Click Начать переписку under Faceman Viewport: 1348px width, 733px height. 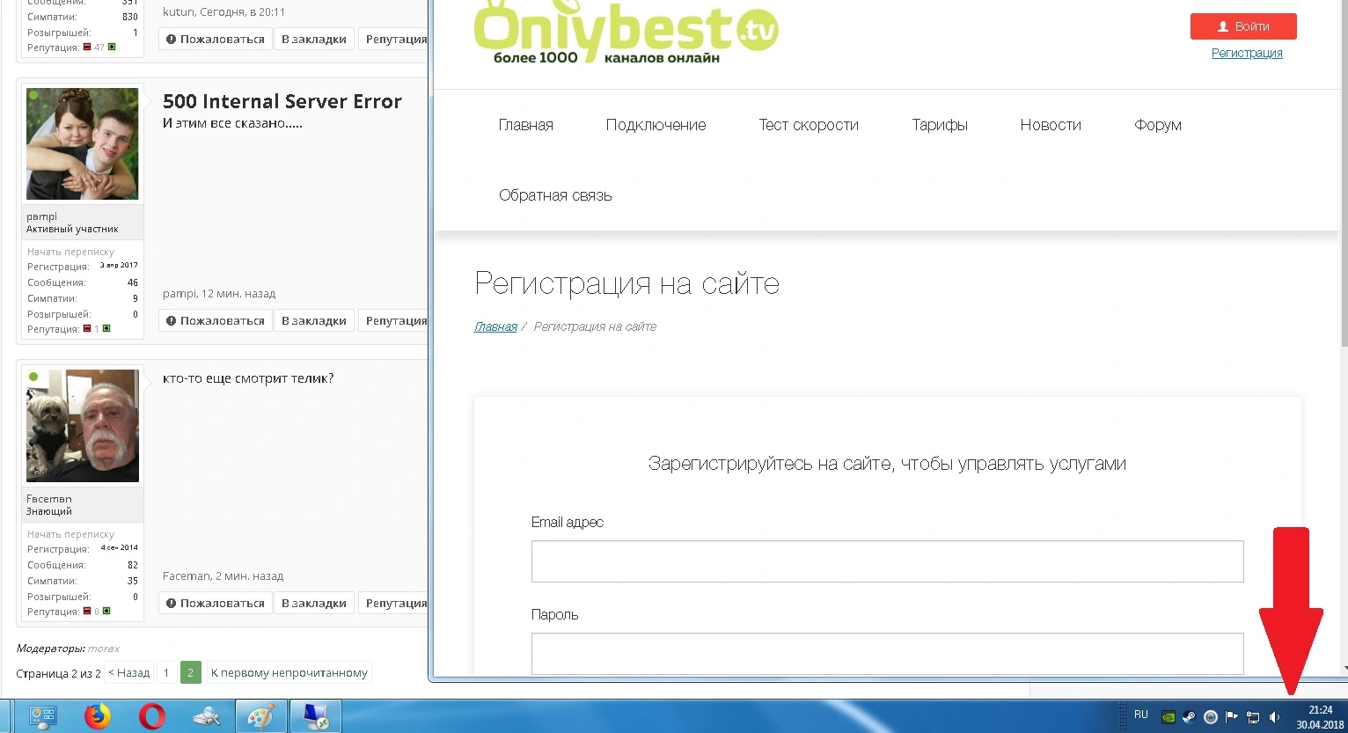[x=70, y=534]
